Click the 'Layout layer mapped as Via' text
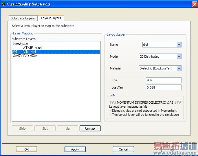The width and height of the screenshot is (198, 156). 128,107
